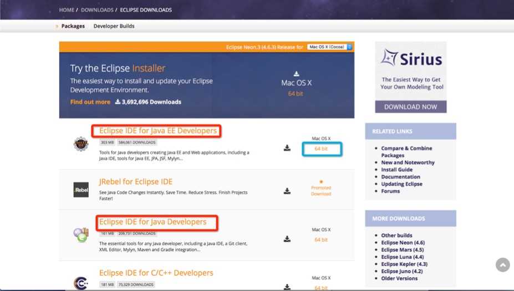Viewport: 514px width, 291px height.
Task: Open the Eclipse Neon (4.6) link
Action: 403,243
